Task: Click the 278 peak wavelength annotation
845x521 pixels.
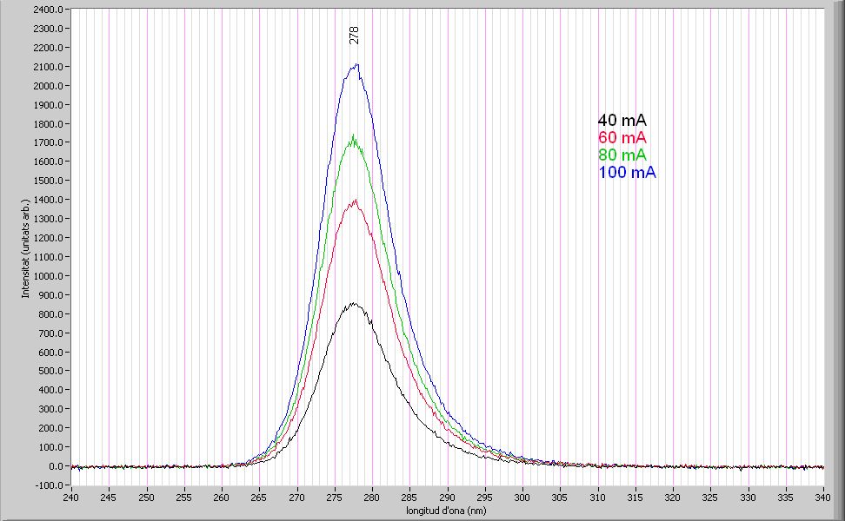Action: click(355, 35)
